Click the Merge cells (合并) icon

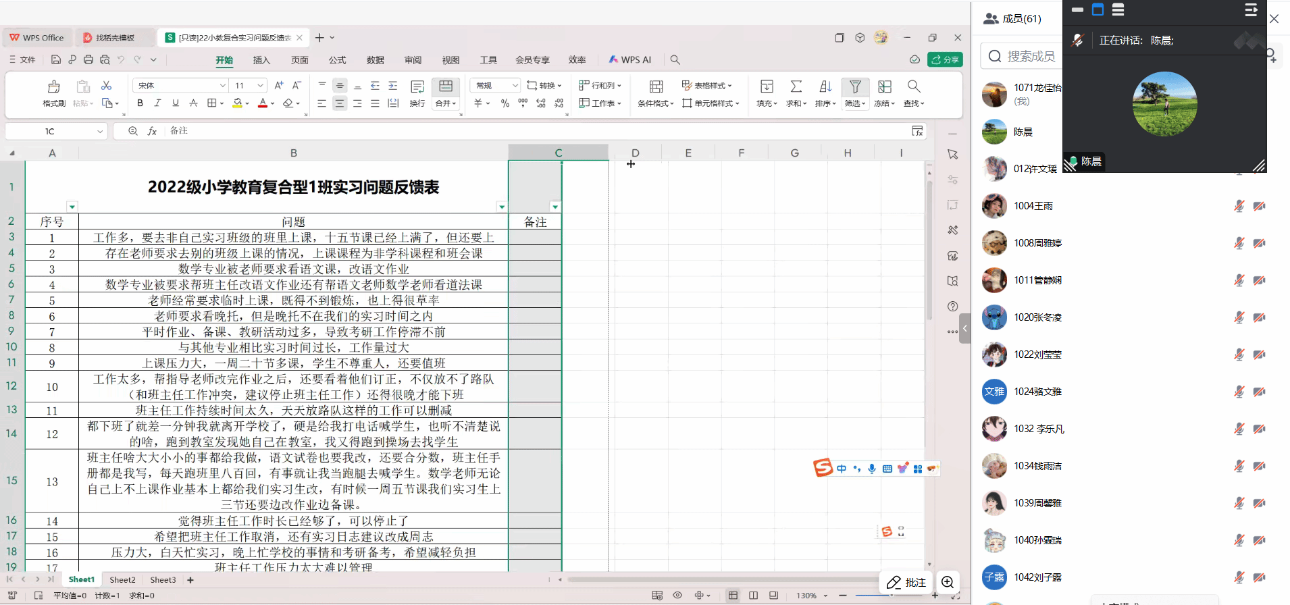[x=446, y=86]
